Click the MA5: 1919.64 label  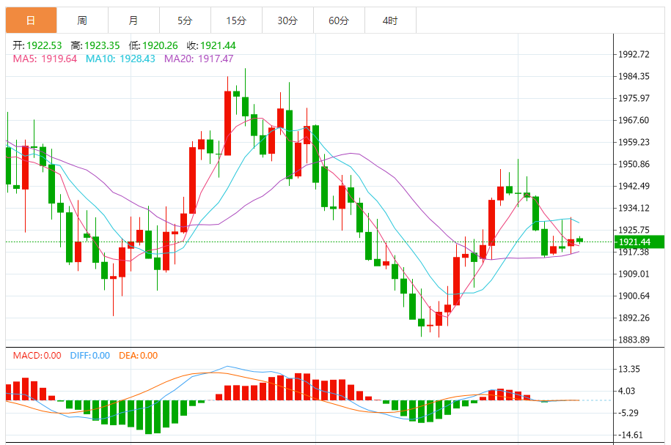pyautogui.click(x=45, y=59)
